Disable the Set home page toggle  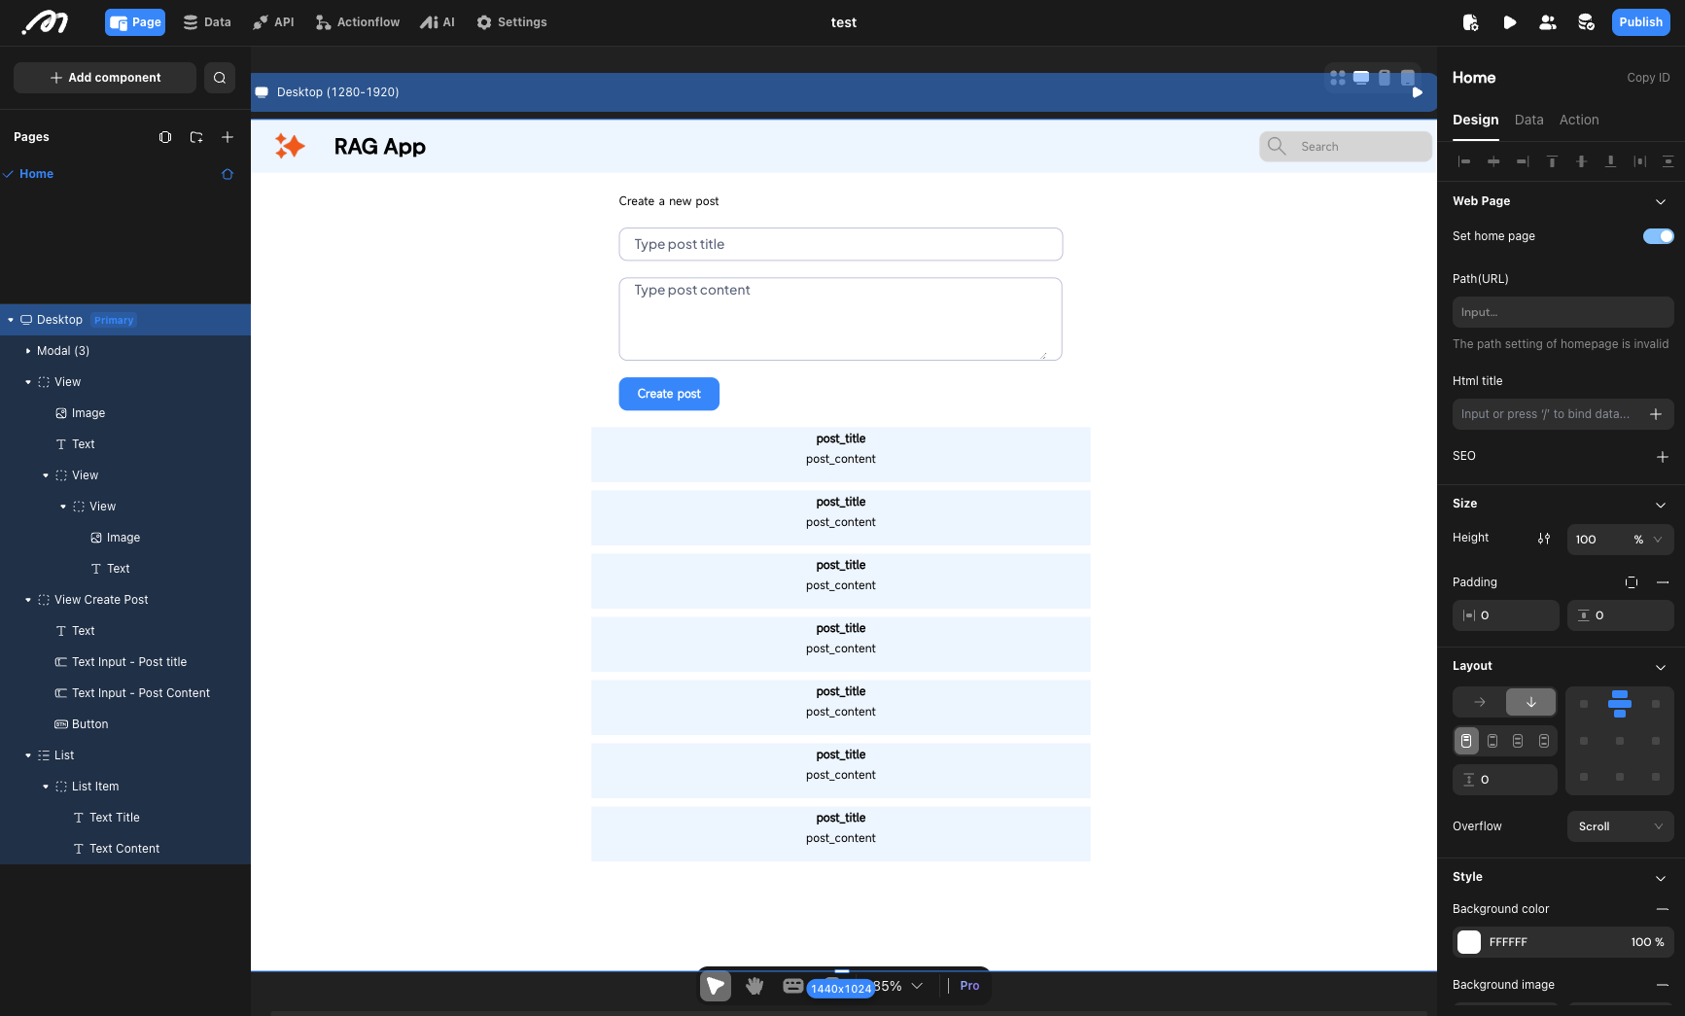(x=1658, y=236)
